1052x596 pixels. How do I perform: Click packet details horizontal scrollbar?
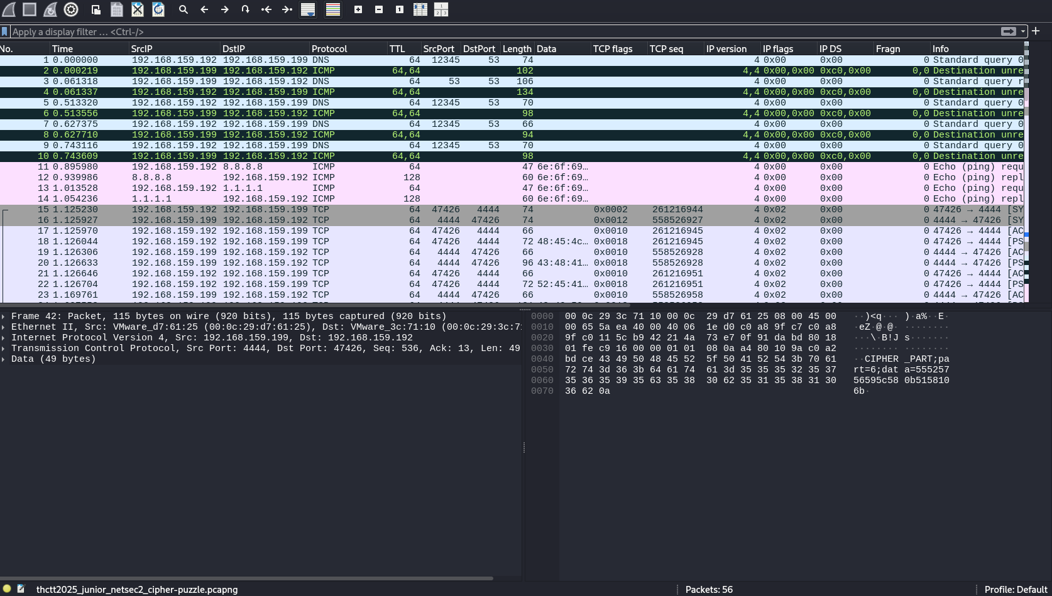pos(246,578)
